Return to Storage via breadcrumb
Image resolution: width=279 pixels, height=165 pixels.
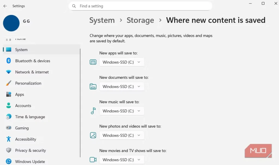click(140, 20)
